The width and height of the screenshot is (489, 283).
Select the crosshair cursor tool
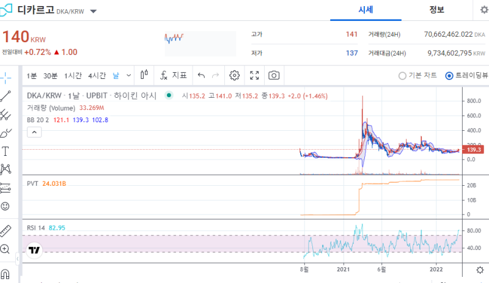pyautogui.click(x=6, y=78)
